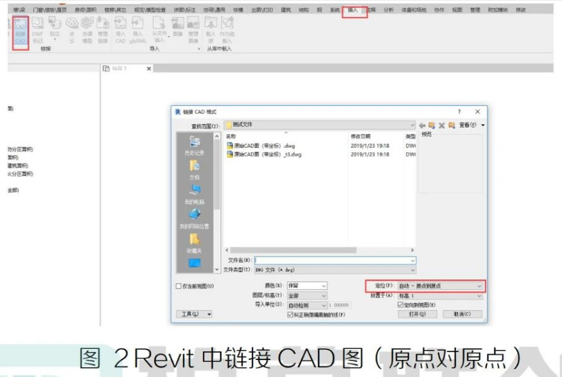Switch to the 建筑 ribbon tab
This screenshot has height=377, width=562.
point(286,10)
